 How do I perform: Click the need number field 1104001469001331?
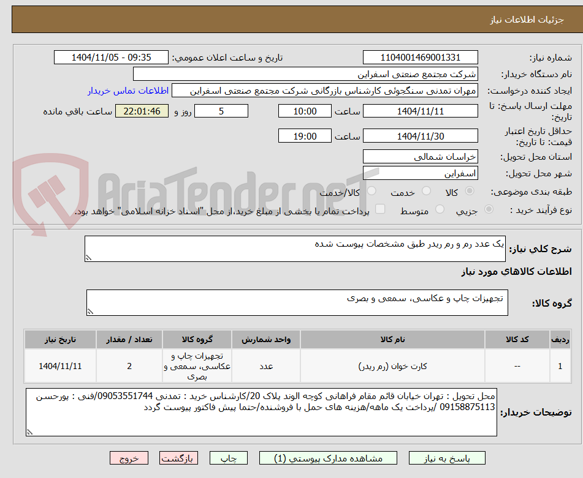tap(419, 57)
